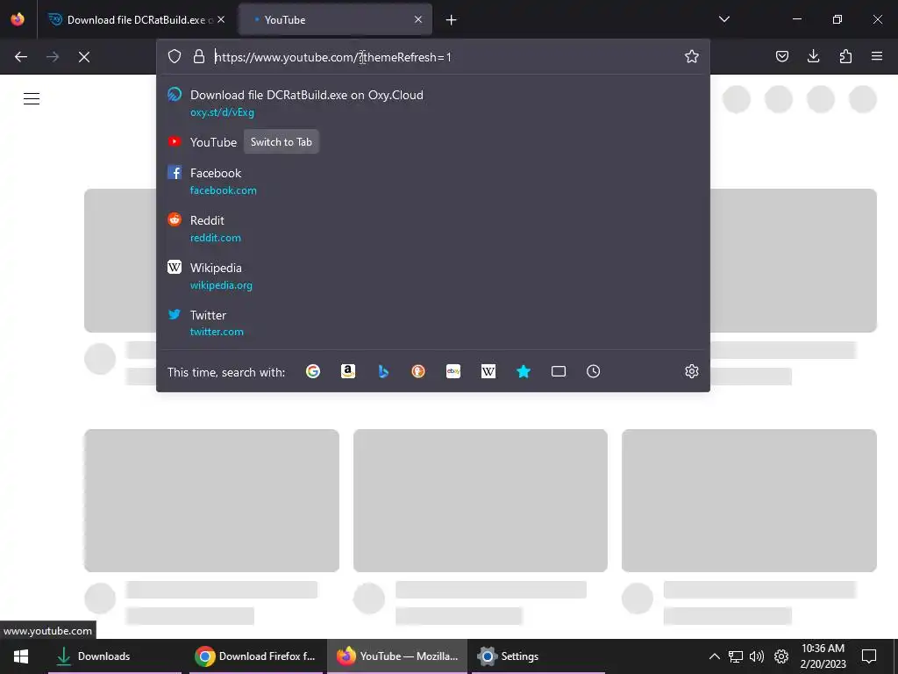
Task: List all tabs with the dropdown arrow
Action: [x=724, y=19]
